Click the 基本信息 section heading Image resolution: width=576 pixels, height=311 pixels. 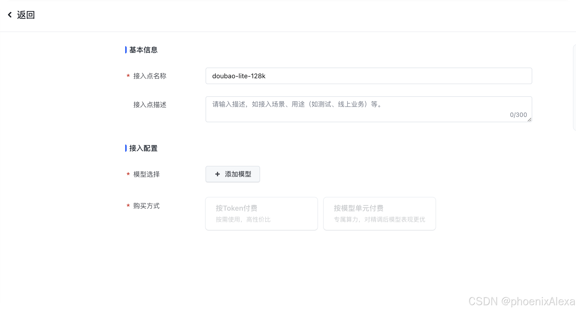click(143, 50)
